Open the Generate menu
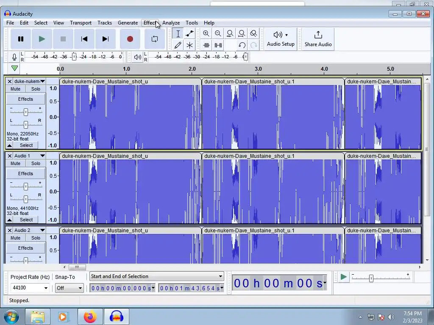This screenshot has width=434, height=325. pyautogui.click(x=128, y=23)
